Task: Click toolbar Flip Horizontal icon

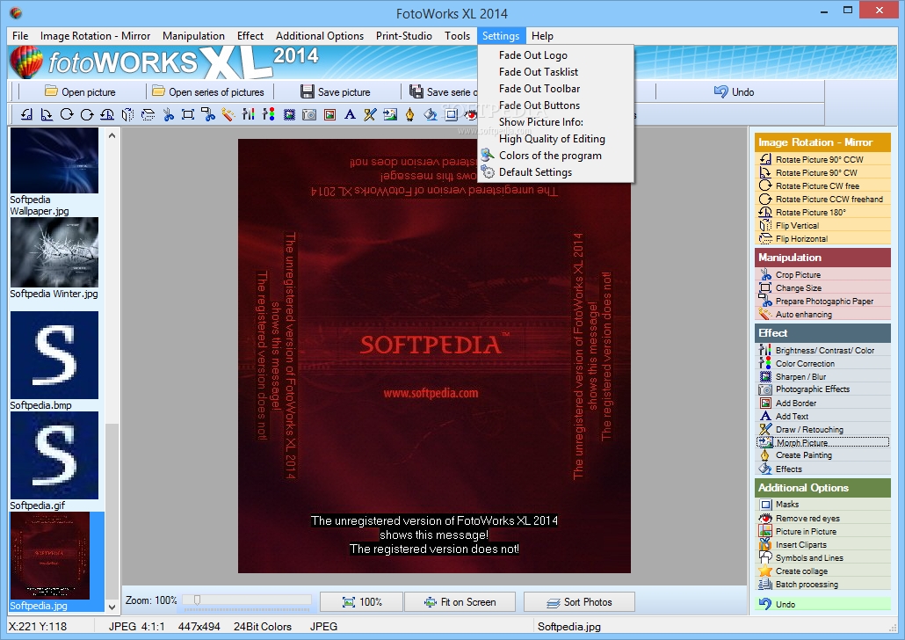Action: [x=148, y=114]
